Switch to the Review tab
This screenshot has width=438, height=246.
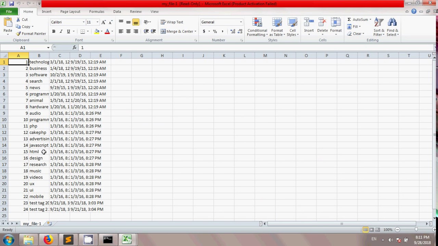136,12
